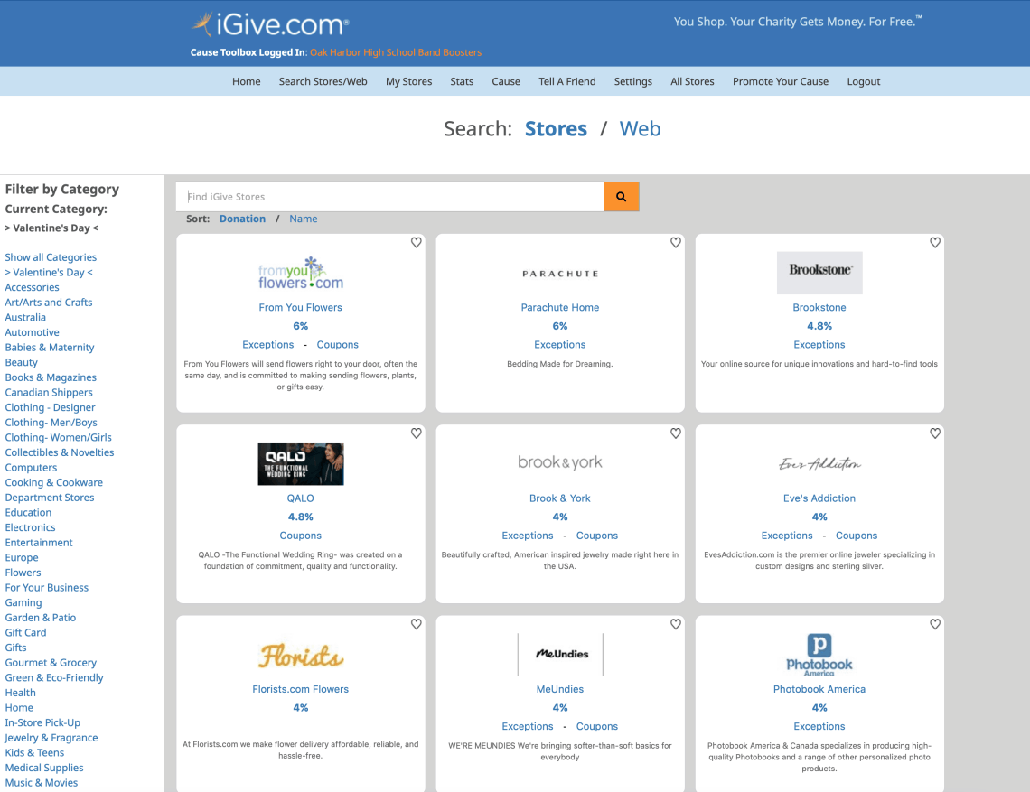Open From You Flowers Coupons link
Image resolution: width=1030 pixels, height=792 pixels.
[338, 345]
